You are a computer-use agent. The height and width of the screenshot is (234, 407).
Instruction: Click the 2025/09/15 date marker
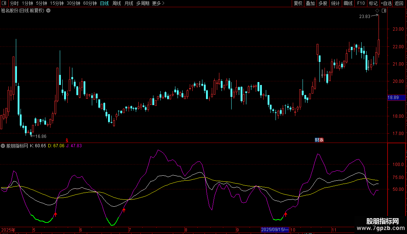click(x=274, y=230)
